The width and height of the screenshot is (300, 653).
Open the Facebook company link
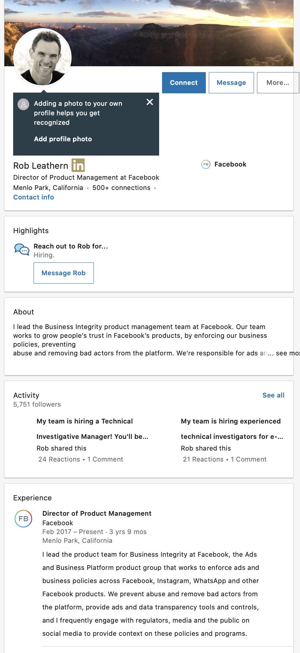pyautogui.click(x=230, y=164)
